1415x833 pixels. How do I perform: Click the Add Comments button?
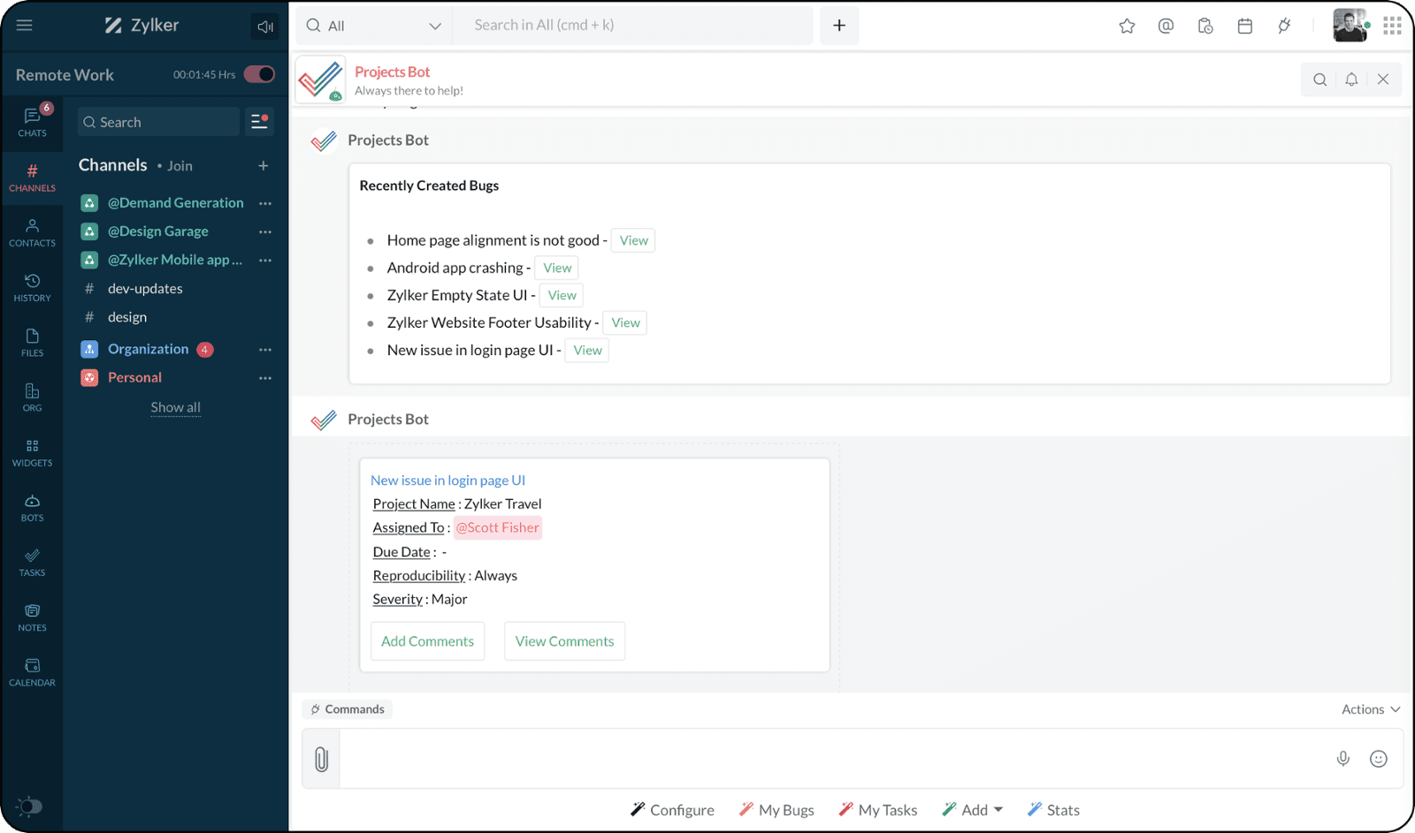(427, 641)
